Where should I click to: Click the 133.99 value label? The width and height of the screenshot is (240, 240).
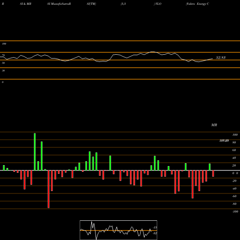click(224, 141)
